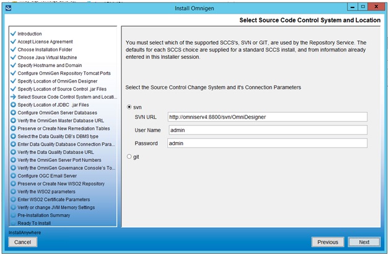Click circle icon beside Pre-Installation Summary

[x=14, y=215]
